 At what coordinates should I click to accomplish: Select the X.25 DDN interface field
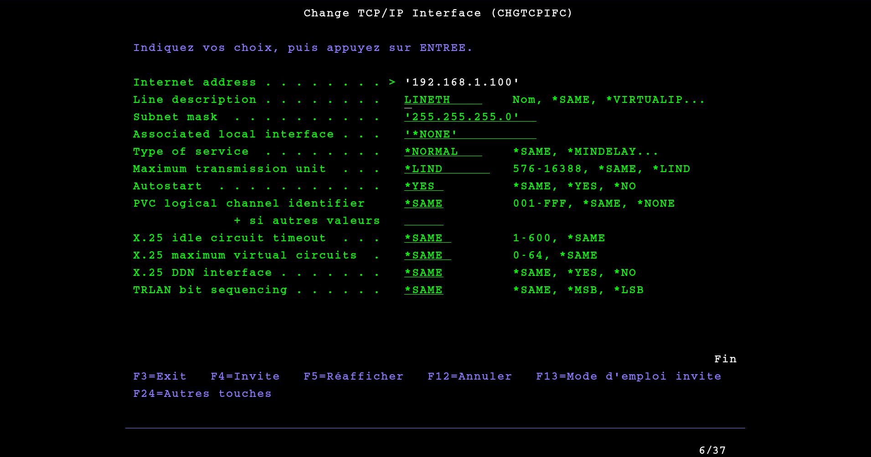coord(423,273)
